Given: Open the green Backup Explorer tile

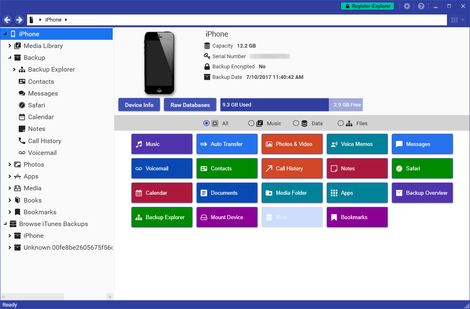Looking at the screenshot, I should 162,217.
